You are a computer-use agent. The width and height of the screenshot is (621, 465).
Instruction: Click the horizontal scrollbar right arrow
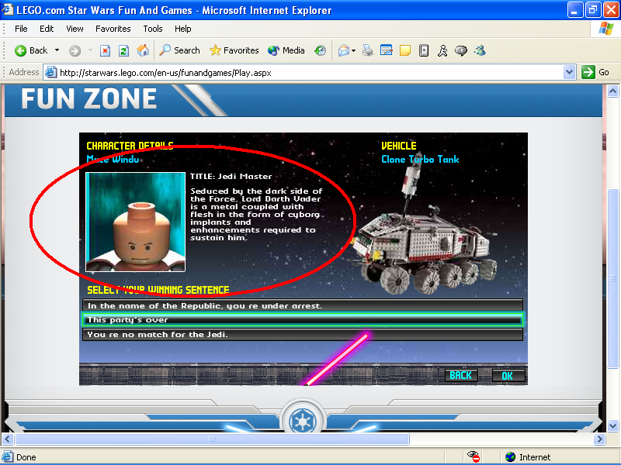(599, 439)
